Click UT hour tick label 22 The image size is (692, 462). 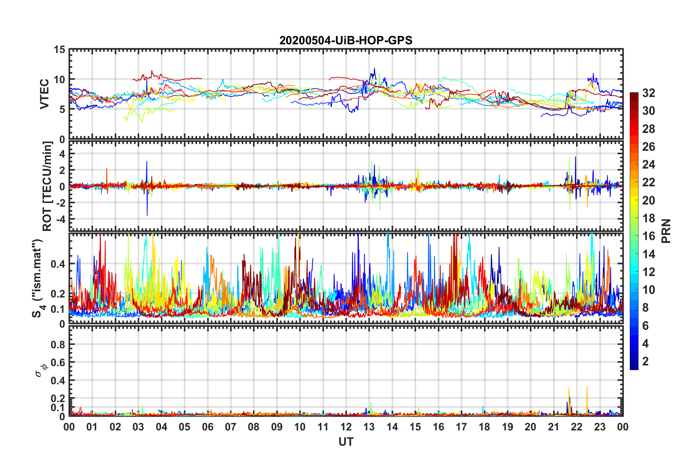(x=577, y=427)
